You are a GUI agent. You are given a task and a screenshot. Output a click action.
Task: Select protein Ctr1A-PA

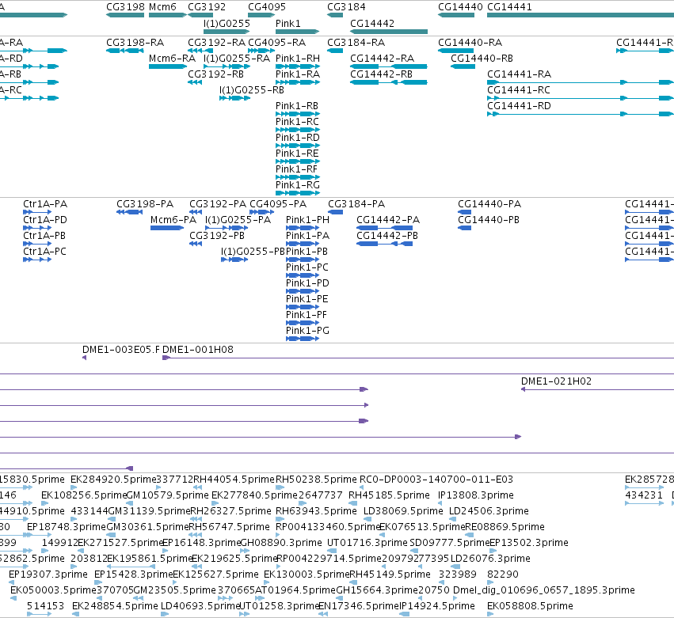coord(37,212)
